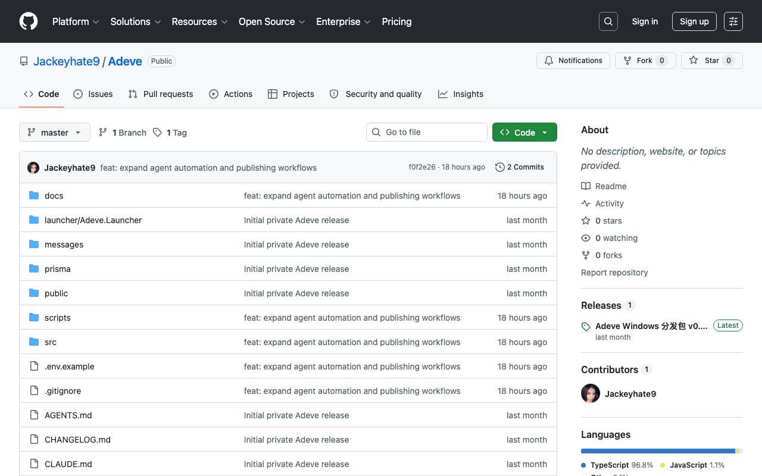This screenshot has width=762, height=476.
Task: Click the file icon beside CLAUDE.md
Action: click(34, 464)
